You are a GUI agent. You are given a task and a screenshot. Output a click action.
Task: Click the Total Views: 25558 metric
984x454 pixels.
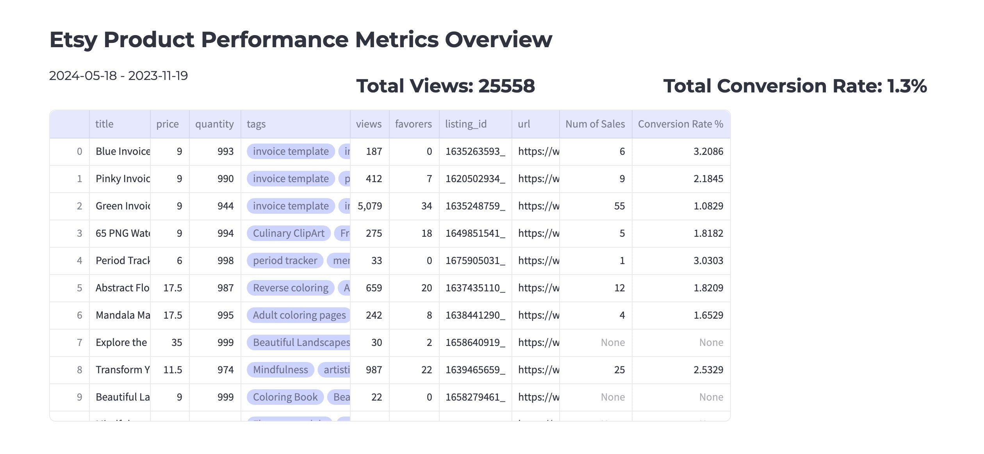click(x=446, y=86)
